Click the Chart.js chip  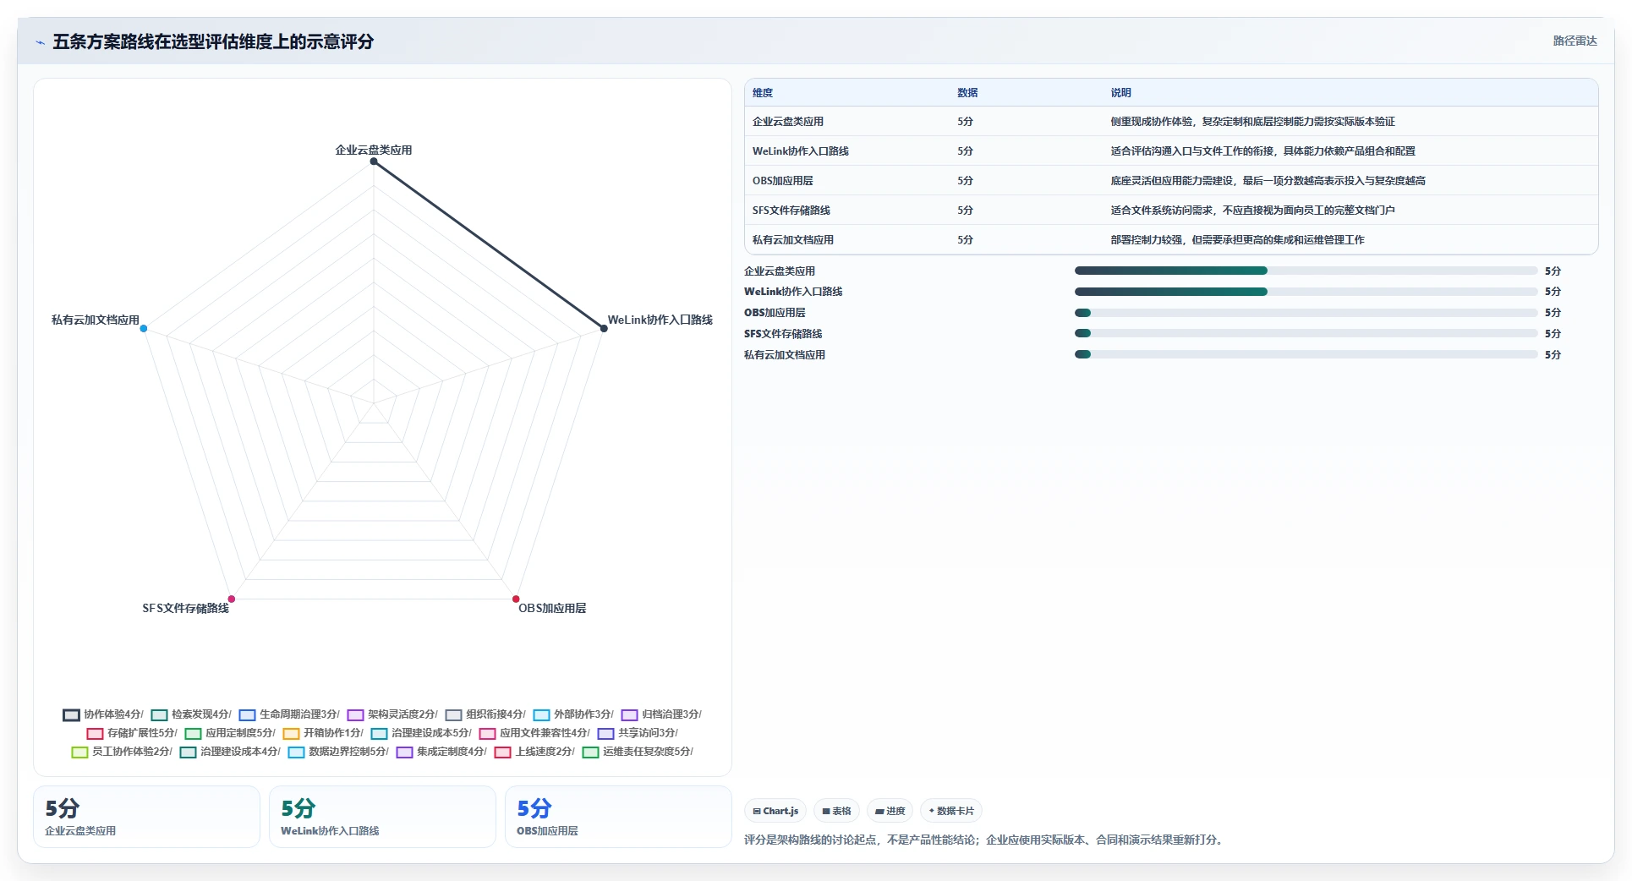[x=775, y=811]
